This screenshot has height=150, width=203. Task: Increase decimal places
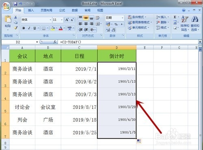108,30
